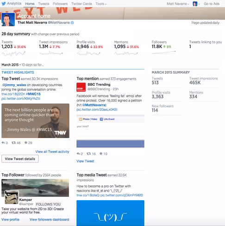Open the shrug emoticon media image
Image resolution: width=225 pixels, height=226 pixels.
pyautogui.click(x=110, y=213)
